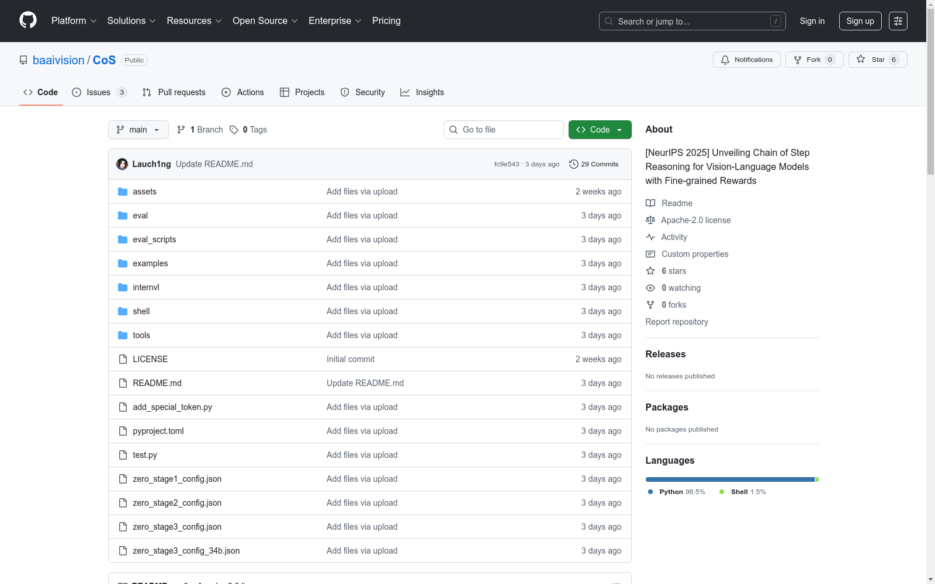Click the Go to file search field
935x584 pixels.
coord(504,130)
